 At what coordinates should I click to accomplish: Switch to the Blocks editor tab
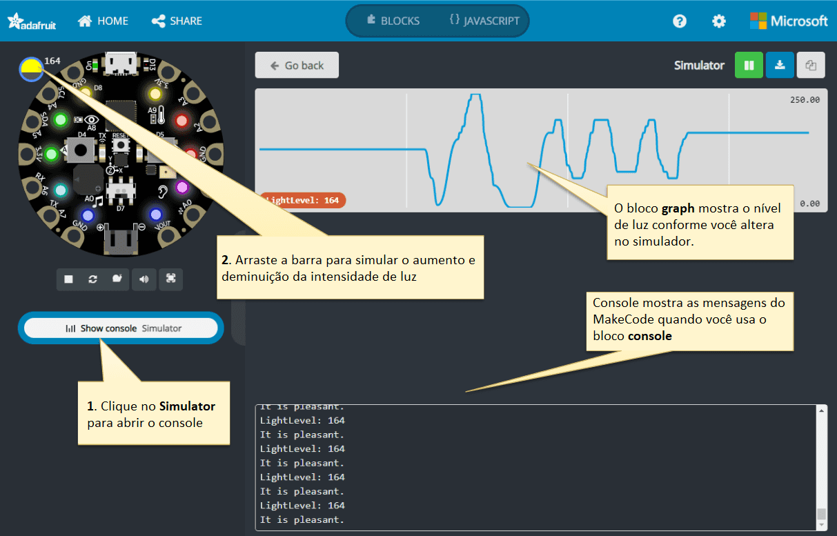coord(393,21)
